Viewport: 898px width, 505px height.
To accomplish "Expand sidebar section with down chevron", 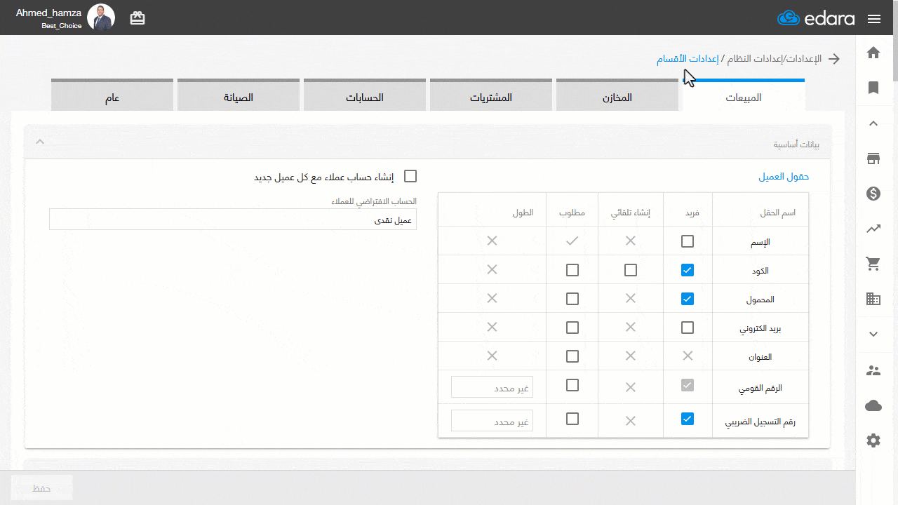I will (x=873, y=335).
